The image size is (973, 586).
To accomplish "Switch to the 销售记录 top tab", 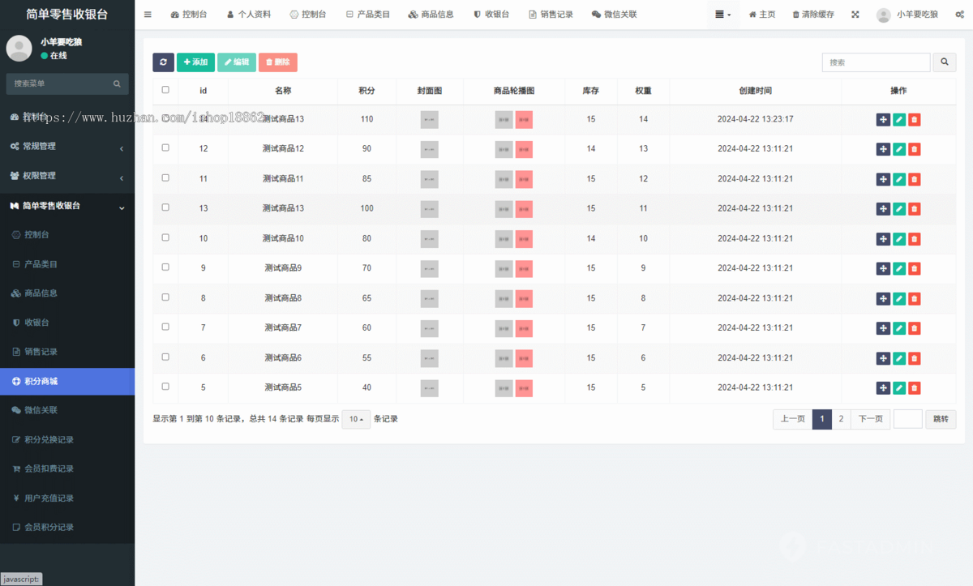I will pos(551,15).
